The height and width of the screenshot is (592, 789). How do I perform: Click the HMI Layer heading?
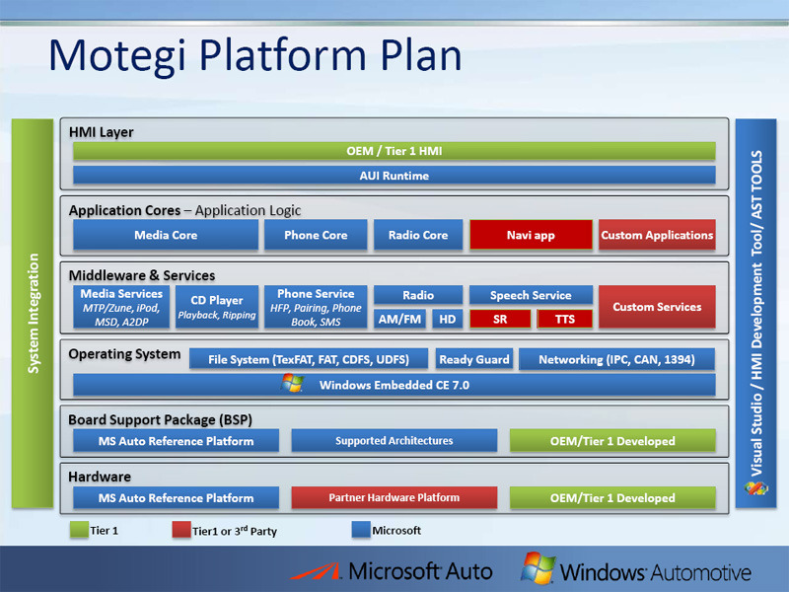coord(102,132)
